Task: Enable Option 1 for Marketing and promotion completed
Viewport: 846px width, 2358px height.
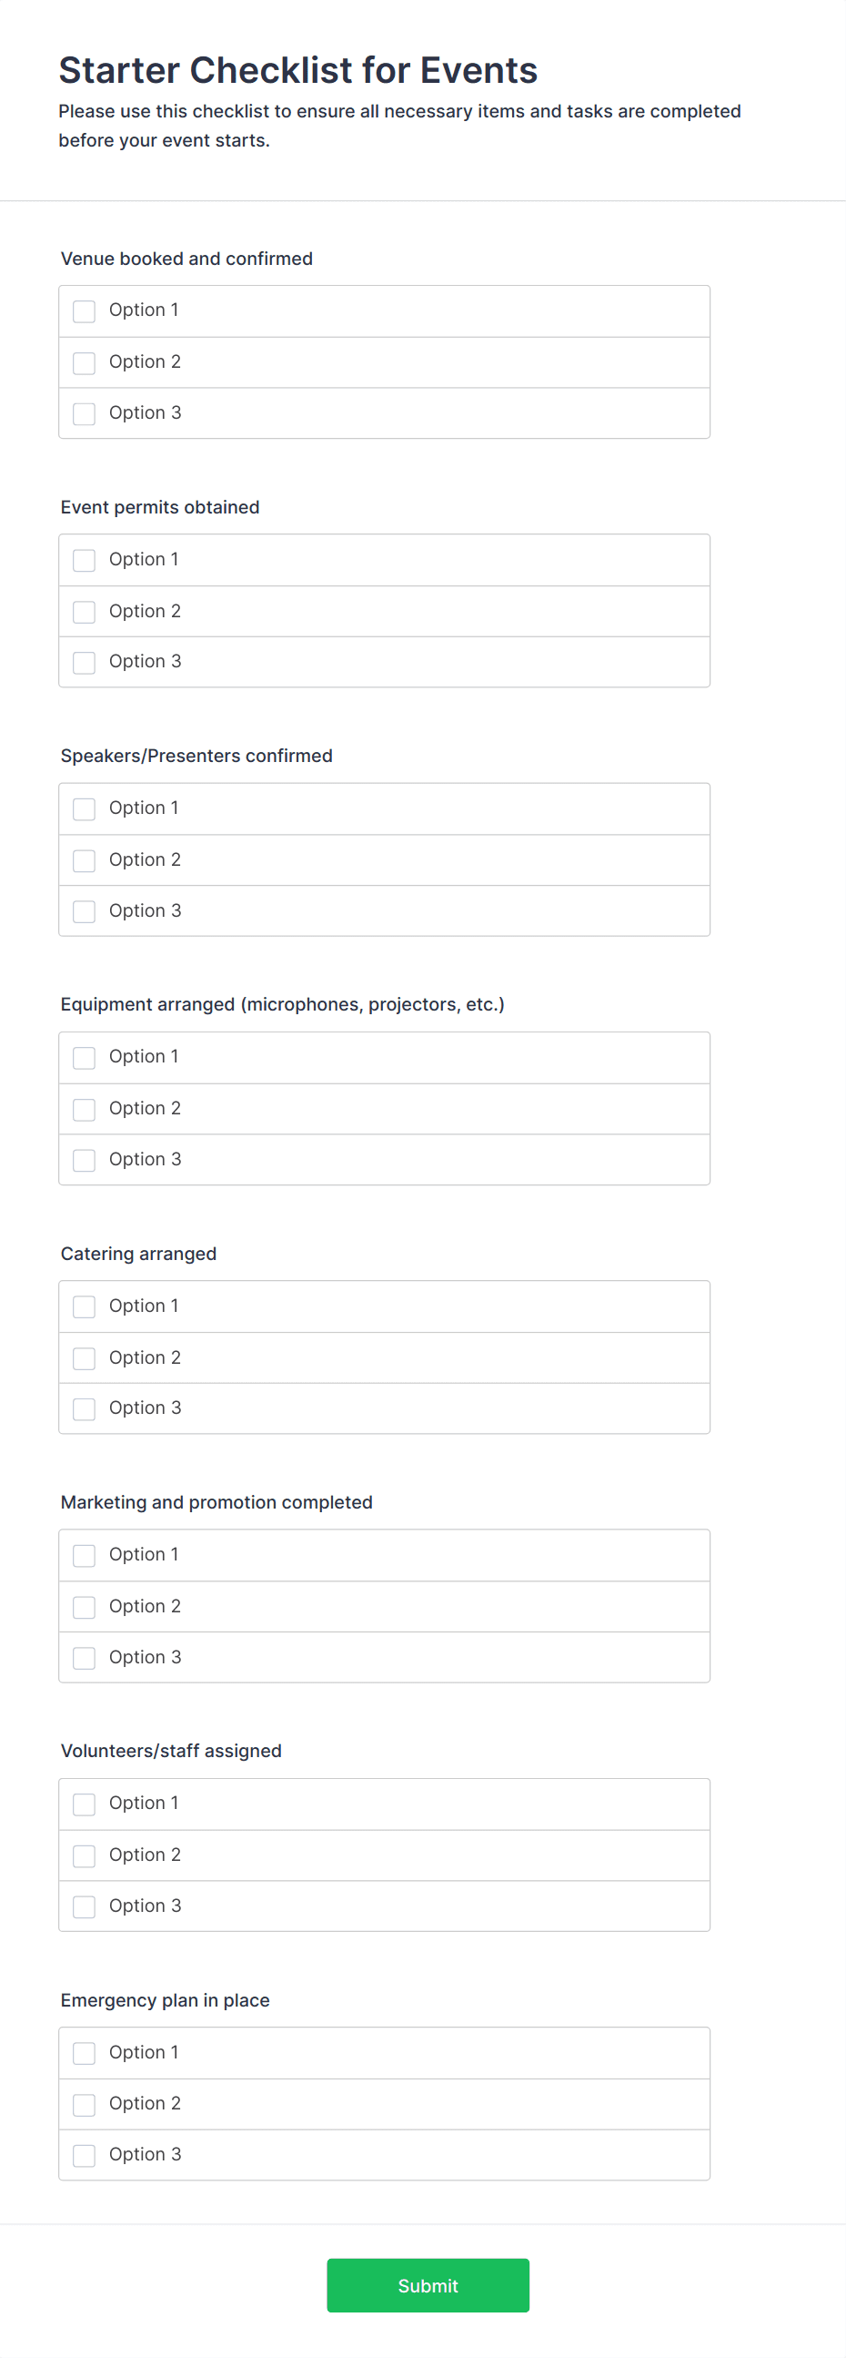Action: pos(84,1555)
